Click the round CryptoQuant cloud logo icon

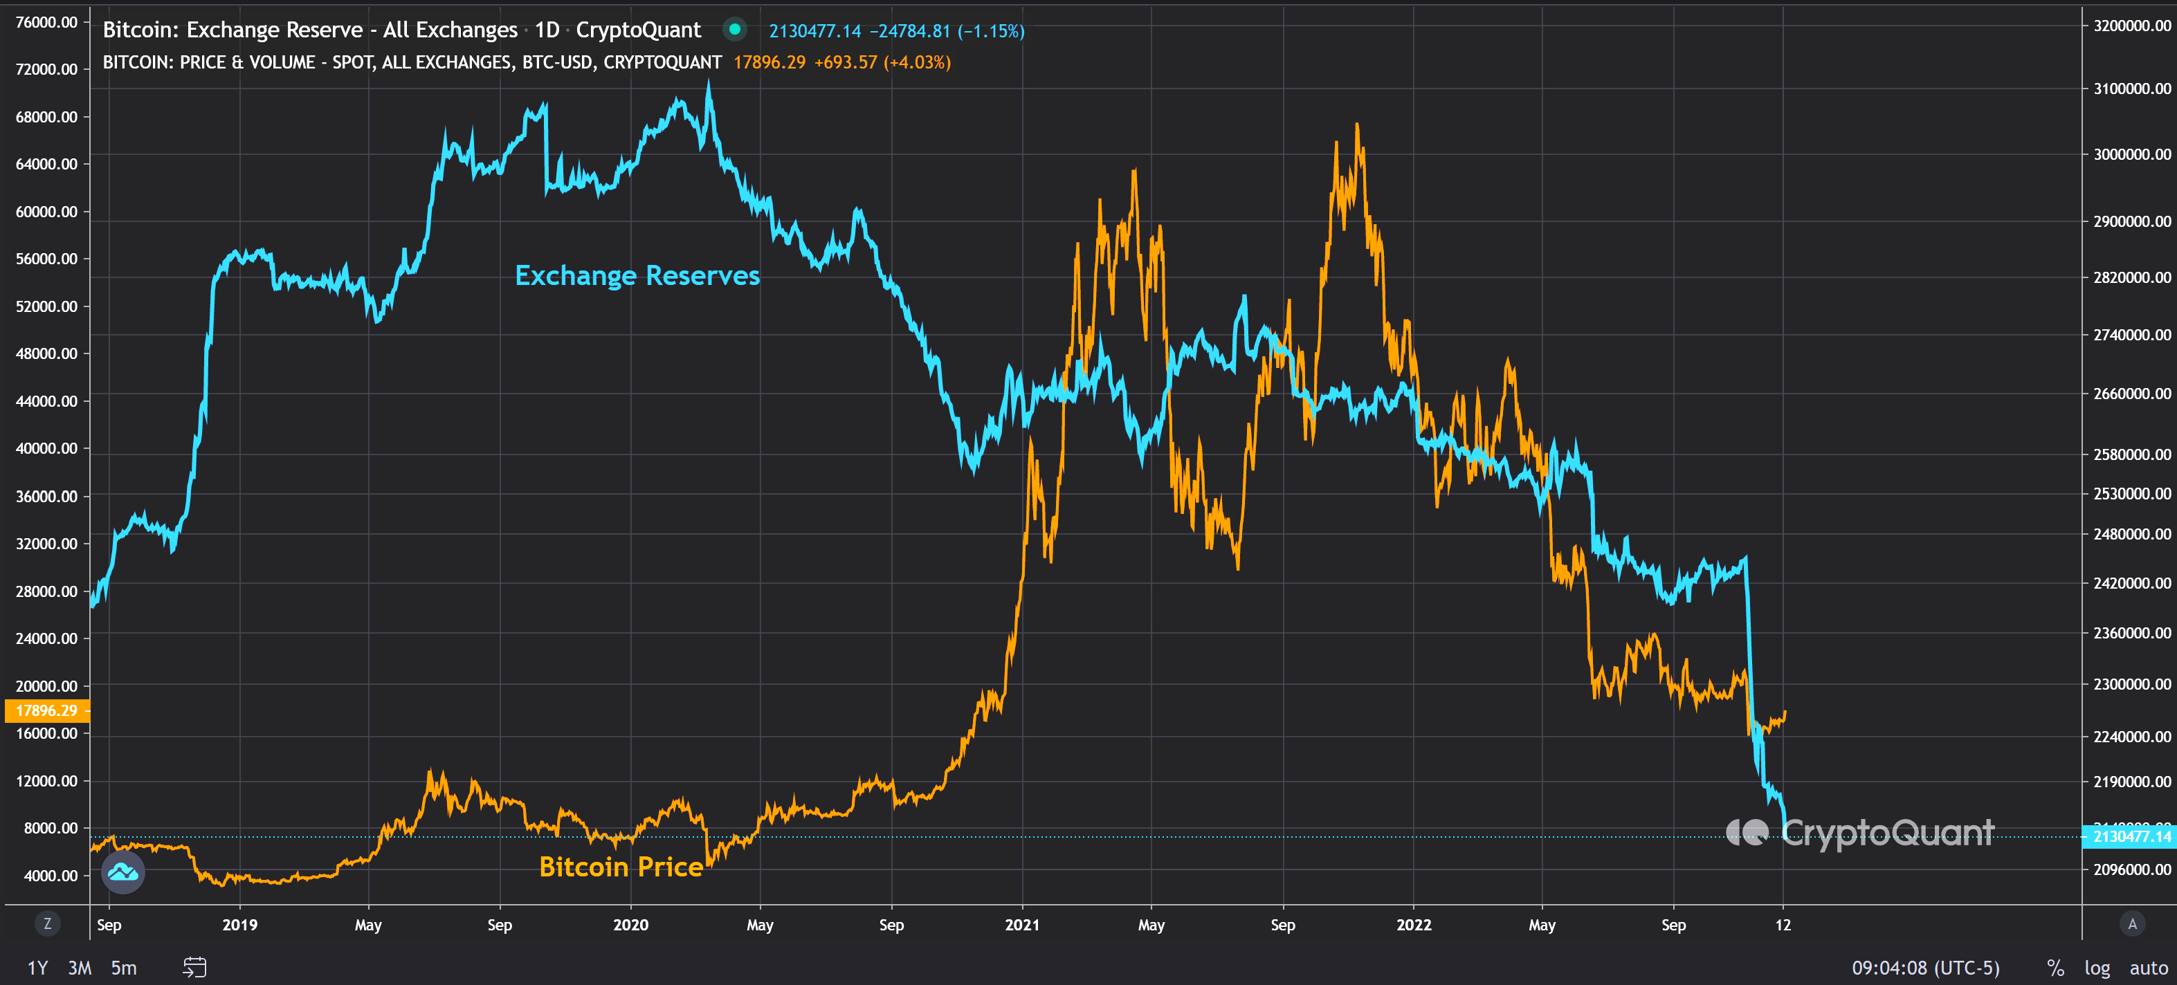(x=123, y=872)
